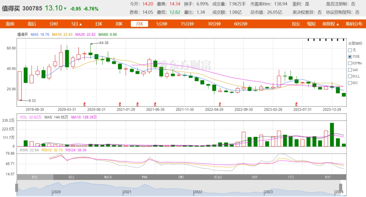This screenshot has height=197, width=366.
Task: Click the leftmost black arrow marker atop chart
Action: click(x=308, y=40)
